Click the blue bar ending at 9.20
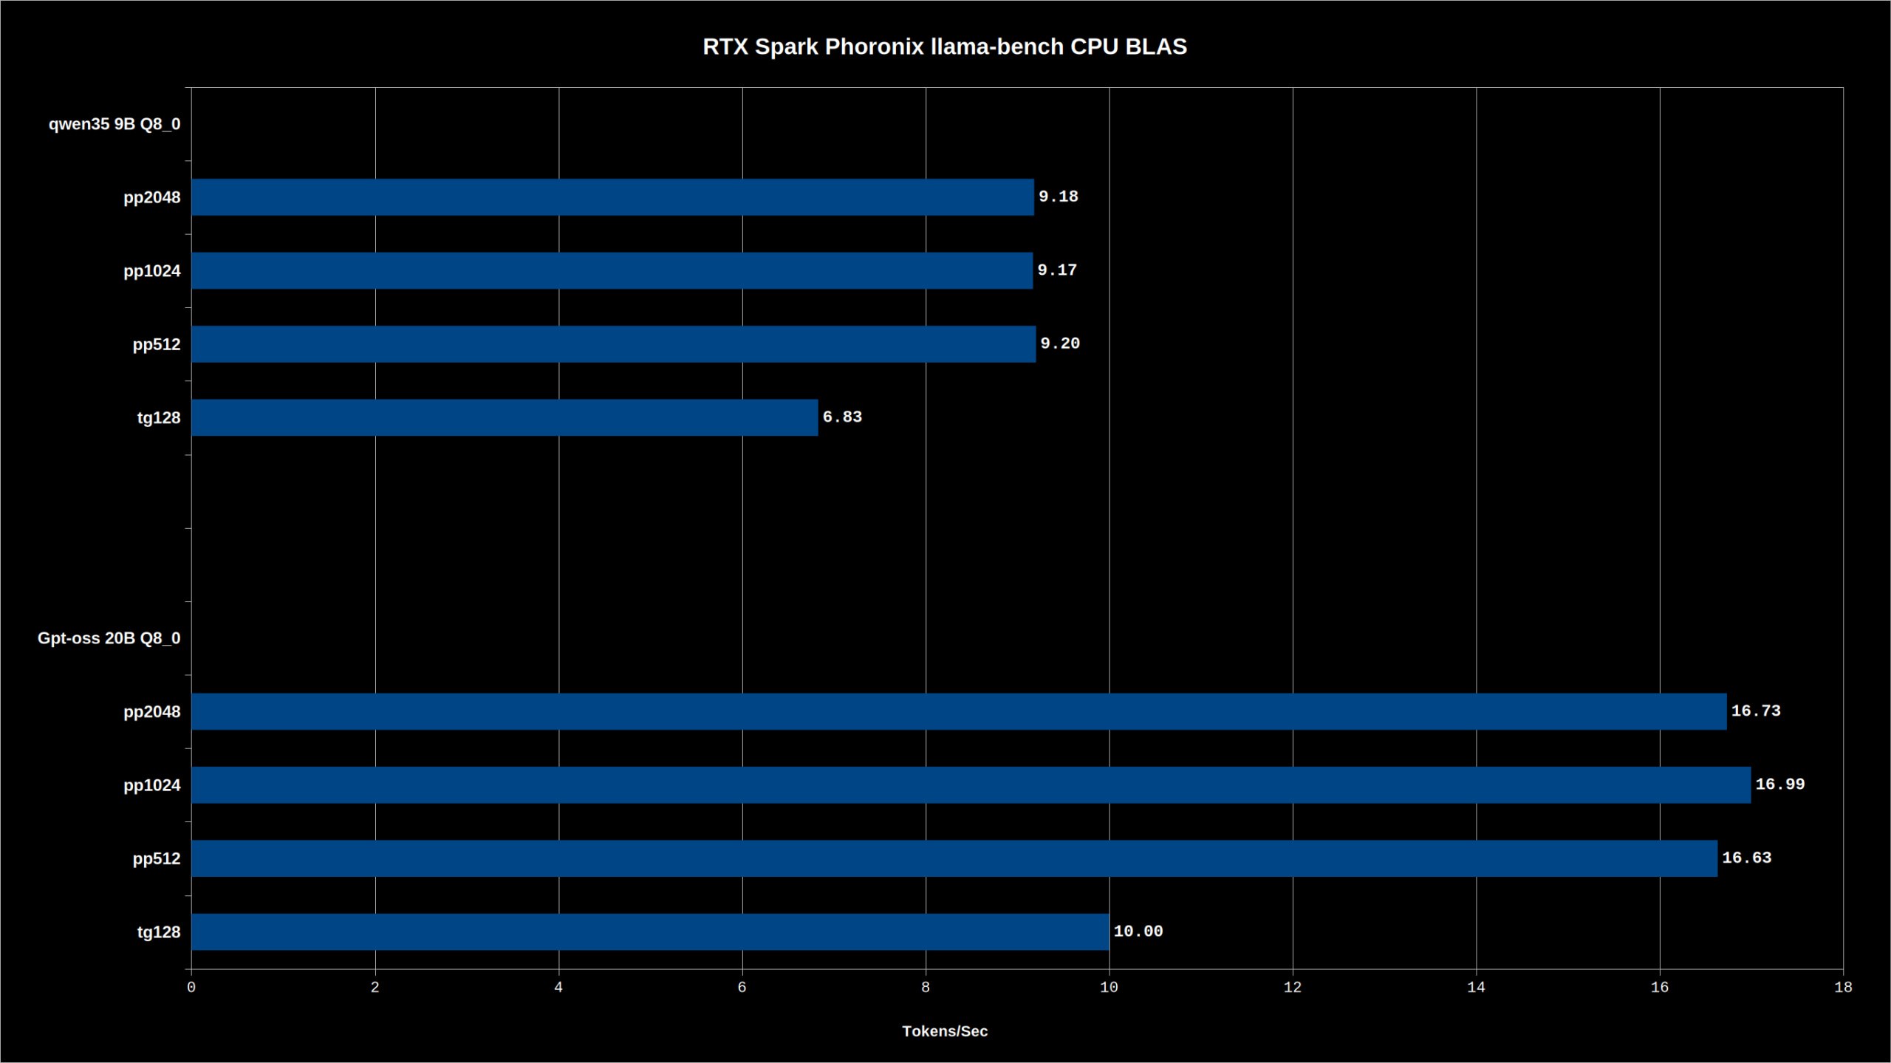Viewport: 1891px width, 1063px height. click(x=613, y=344)
